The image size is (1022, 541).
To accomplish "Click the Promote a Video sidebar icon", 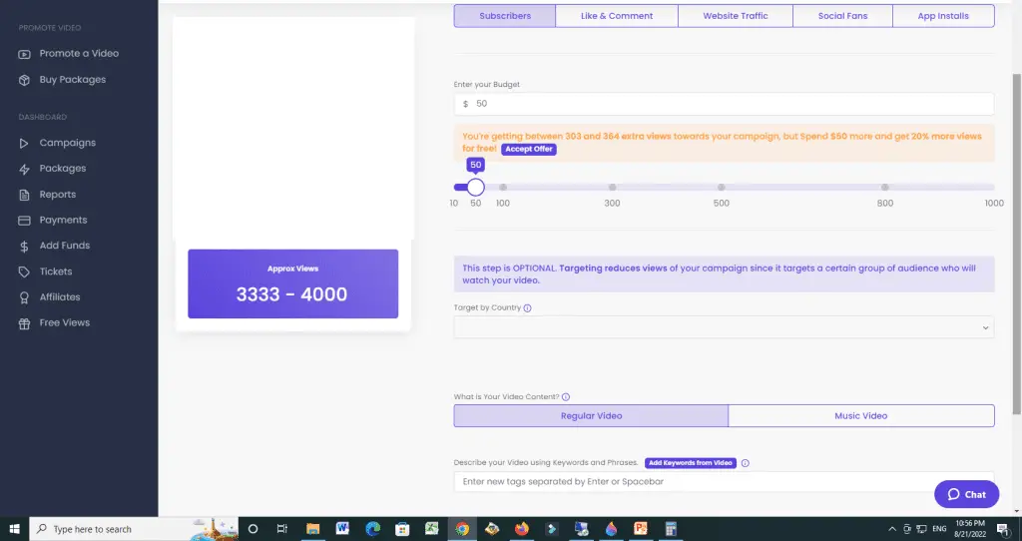I will pyautogui.click(x=25, y=54).
